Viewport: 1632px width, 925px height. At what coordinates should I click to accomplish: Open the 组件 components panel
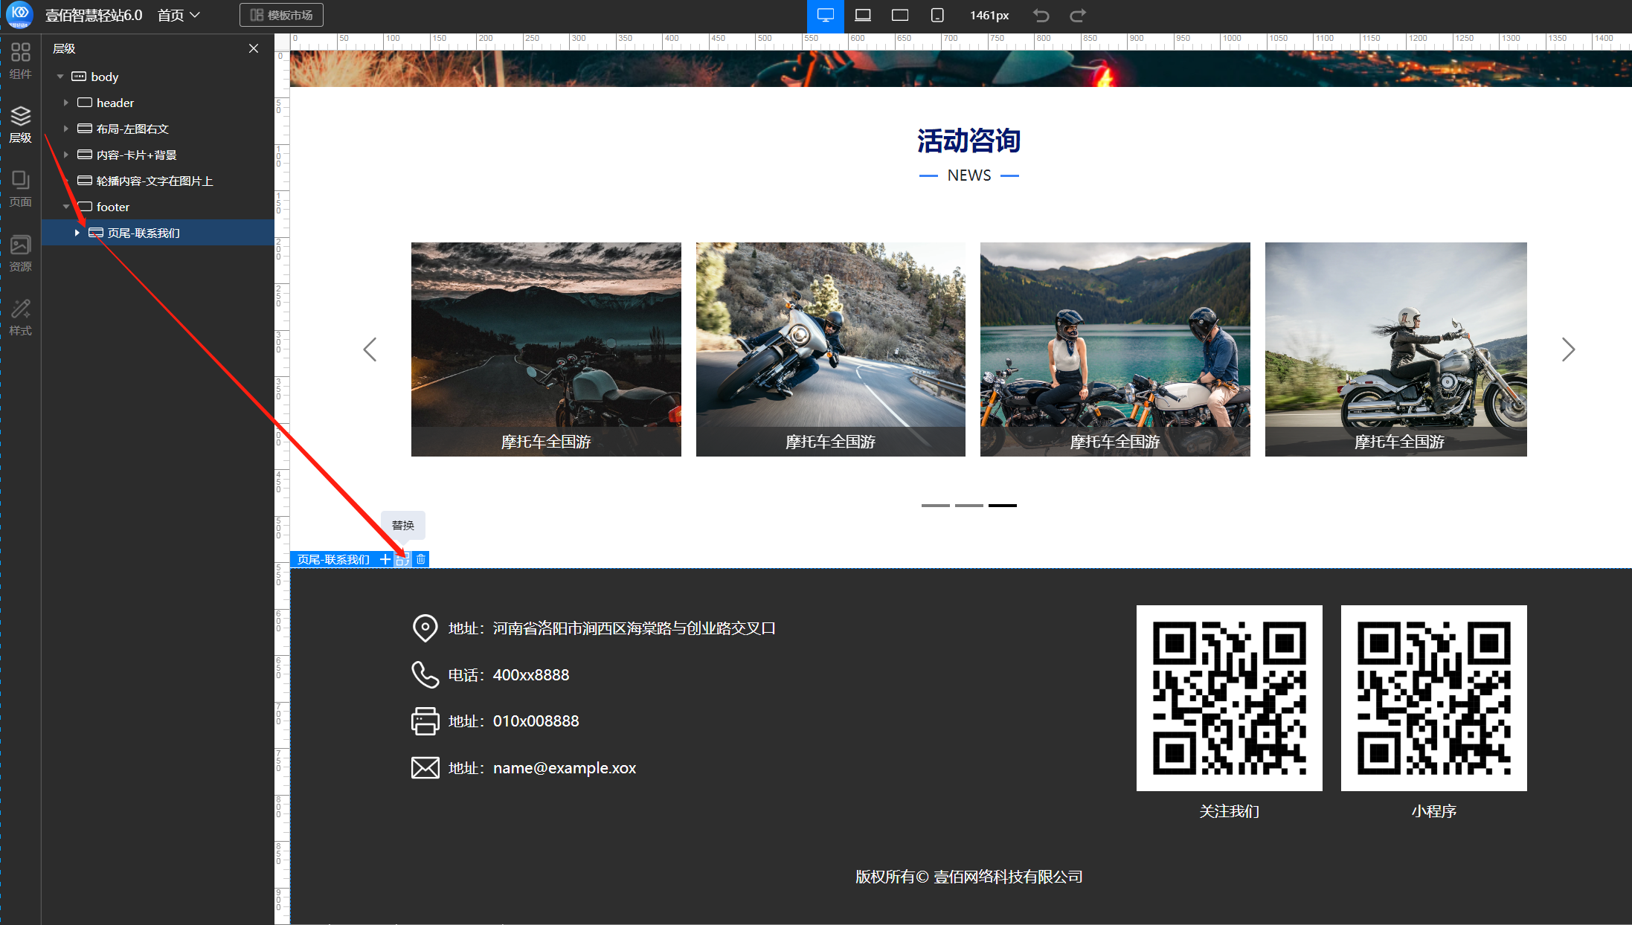coord(20,61)
